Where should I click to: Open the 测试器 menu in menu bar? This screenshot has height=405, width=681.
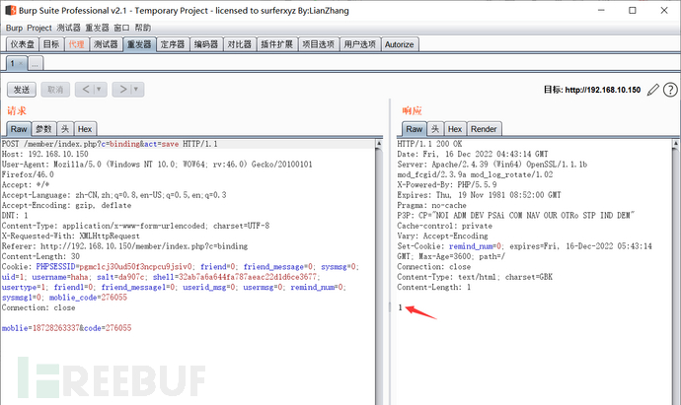coord(69,28)
